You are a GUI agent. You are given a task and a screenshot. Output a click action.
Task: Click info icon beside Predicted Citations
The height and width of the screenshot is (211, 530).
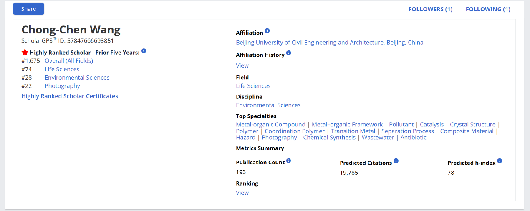click(x=396, y=161)
